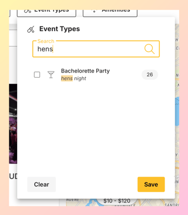Image resolution: width=188 pixels, height=215 pixels.
Task: Click the 26 venue count badge
Action: tap(150, 75)
